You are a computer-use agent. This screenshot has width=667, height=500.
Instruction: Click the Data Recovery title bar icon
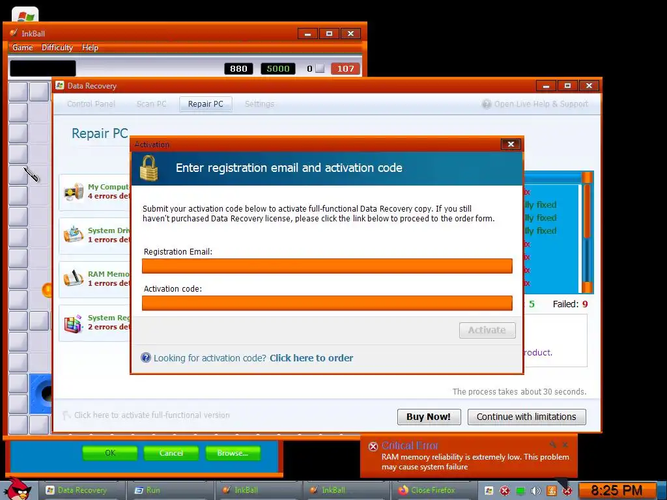pos(59,85)
